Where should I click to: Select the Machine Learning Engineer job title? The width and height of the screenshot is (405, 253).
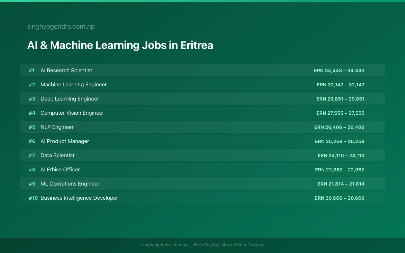[x=74, y=85]
